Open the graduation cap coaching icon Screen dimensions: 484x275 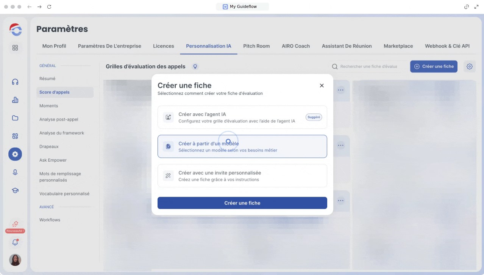pyautogui.click(x=15, y=190)
